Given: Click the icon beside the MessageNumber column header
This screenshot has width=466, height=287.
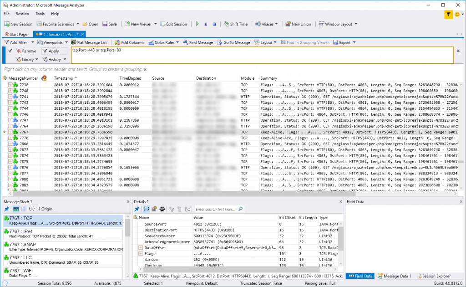Looking at the screenshot, I should point(5,78).
